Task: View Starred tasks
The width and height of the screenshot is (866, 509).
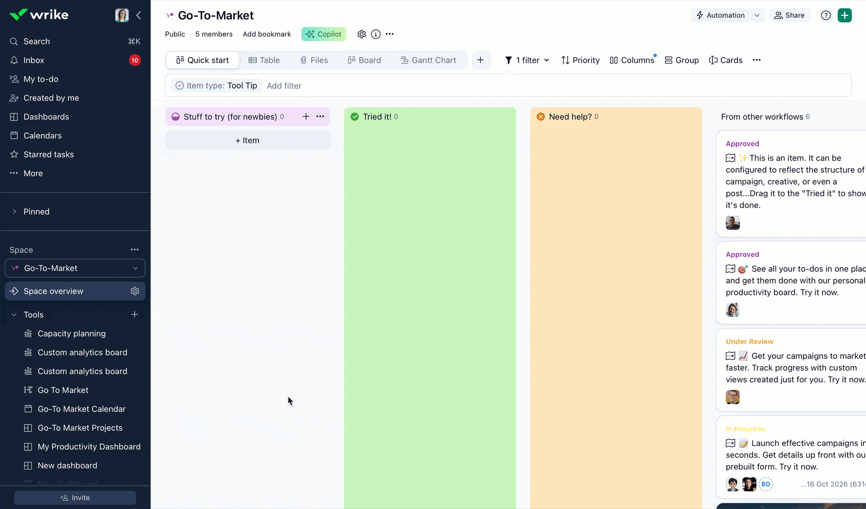Action: [x=48, y=154]
